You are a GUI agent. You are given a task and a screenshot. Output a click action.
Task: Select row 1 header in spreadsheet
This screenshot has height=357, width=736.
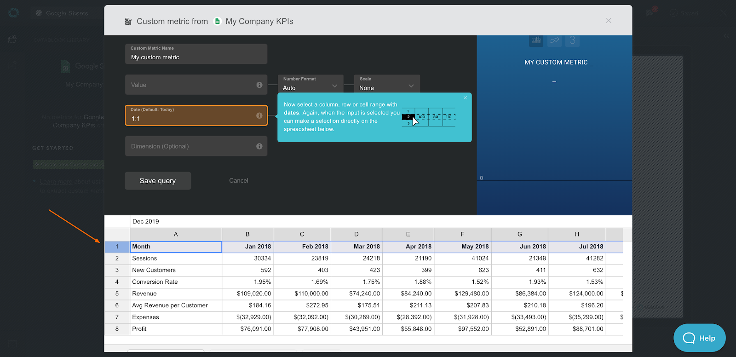point(117,247)
